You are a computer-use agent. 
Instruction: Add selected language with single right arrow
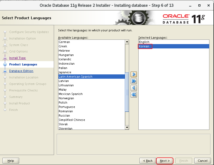[133, 74]
